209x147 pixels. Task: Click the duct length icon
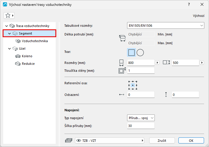[122, 38]
